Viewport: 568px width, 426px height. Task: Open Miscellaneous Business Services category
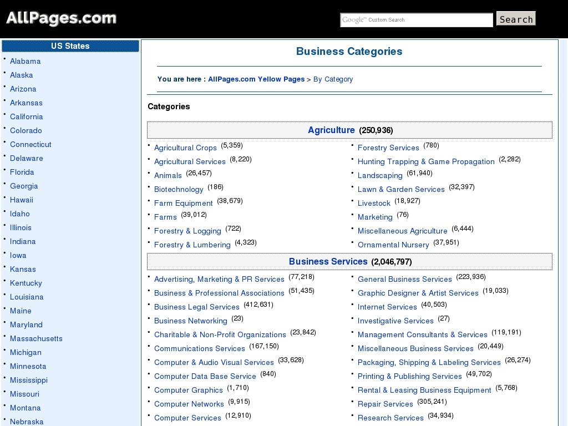tap(415, 348)
